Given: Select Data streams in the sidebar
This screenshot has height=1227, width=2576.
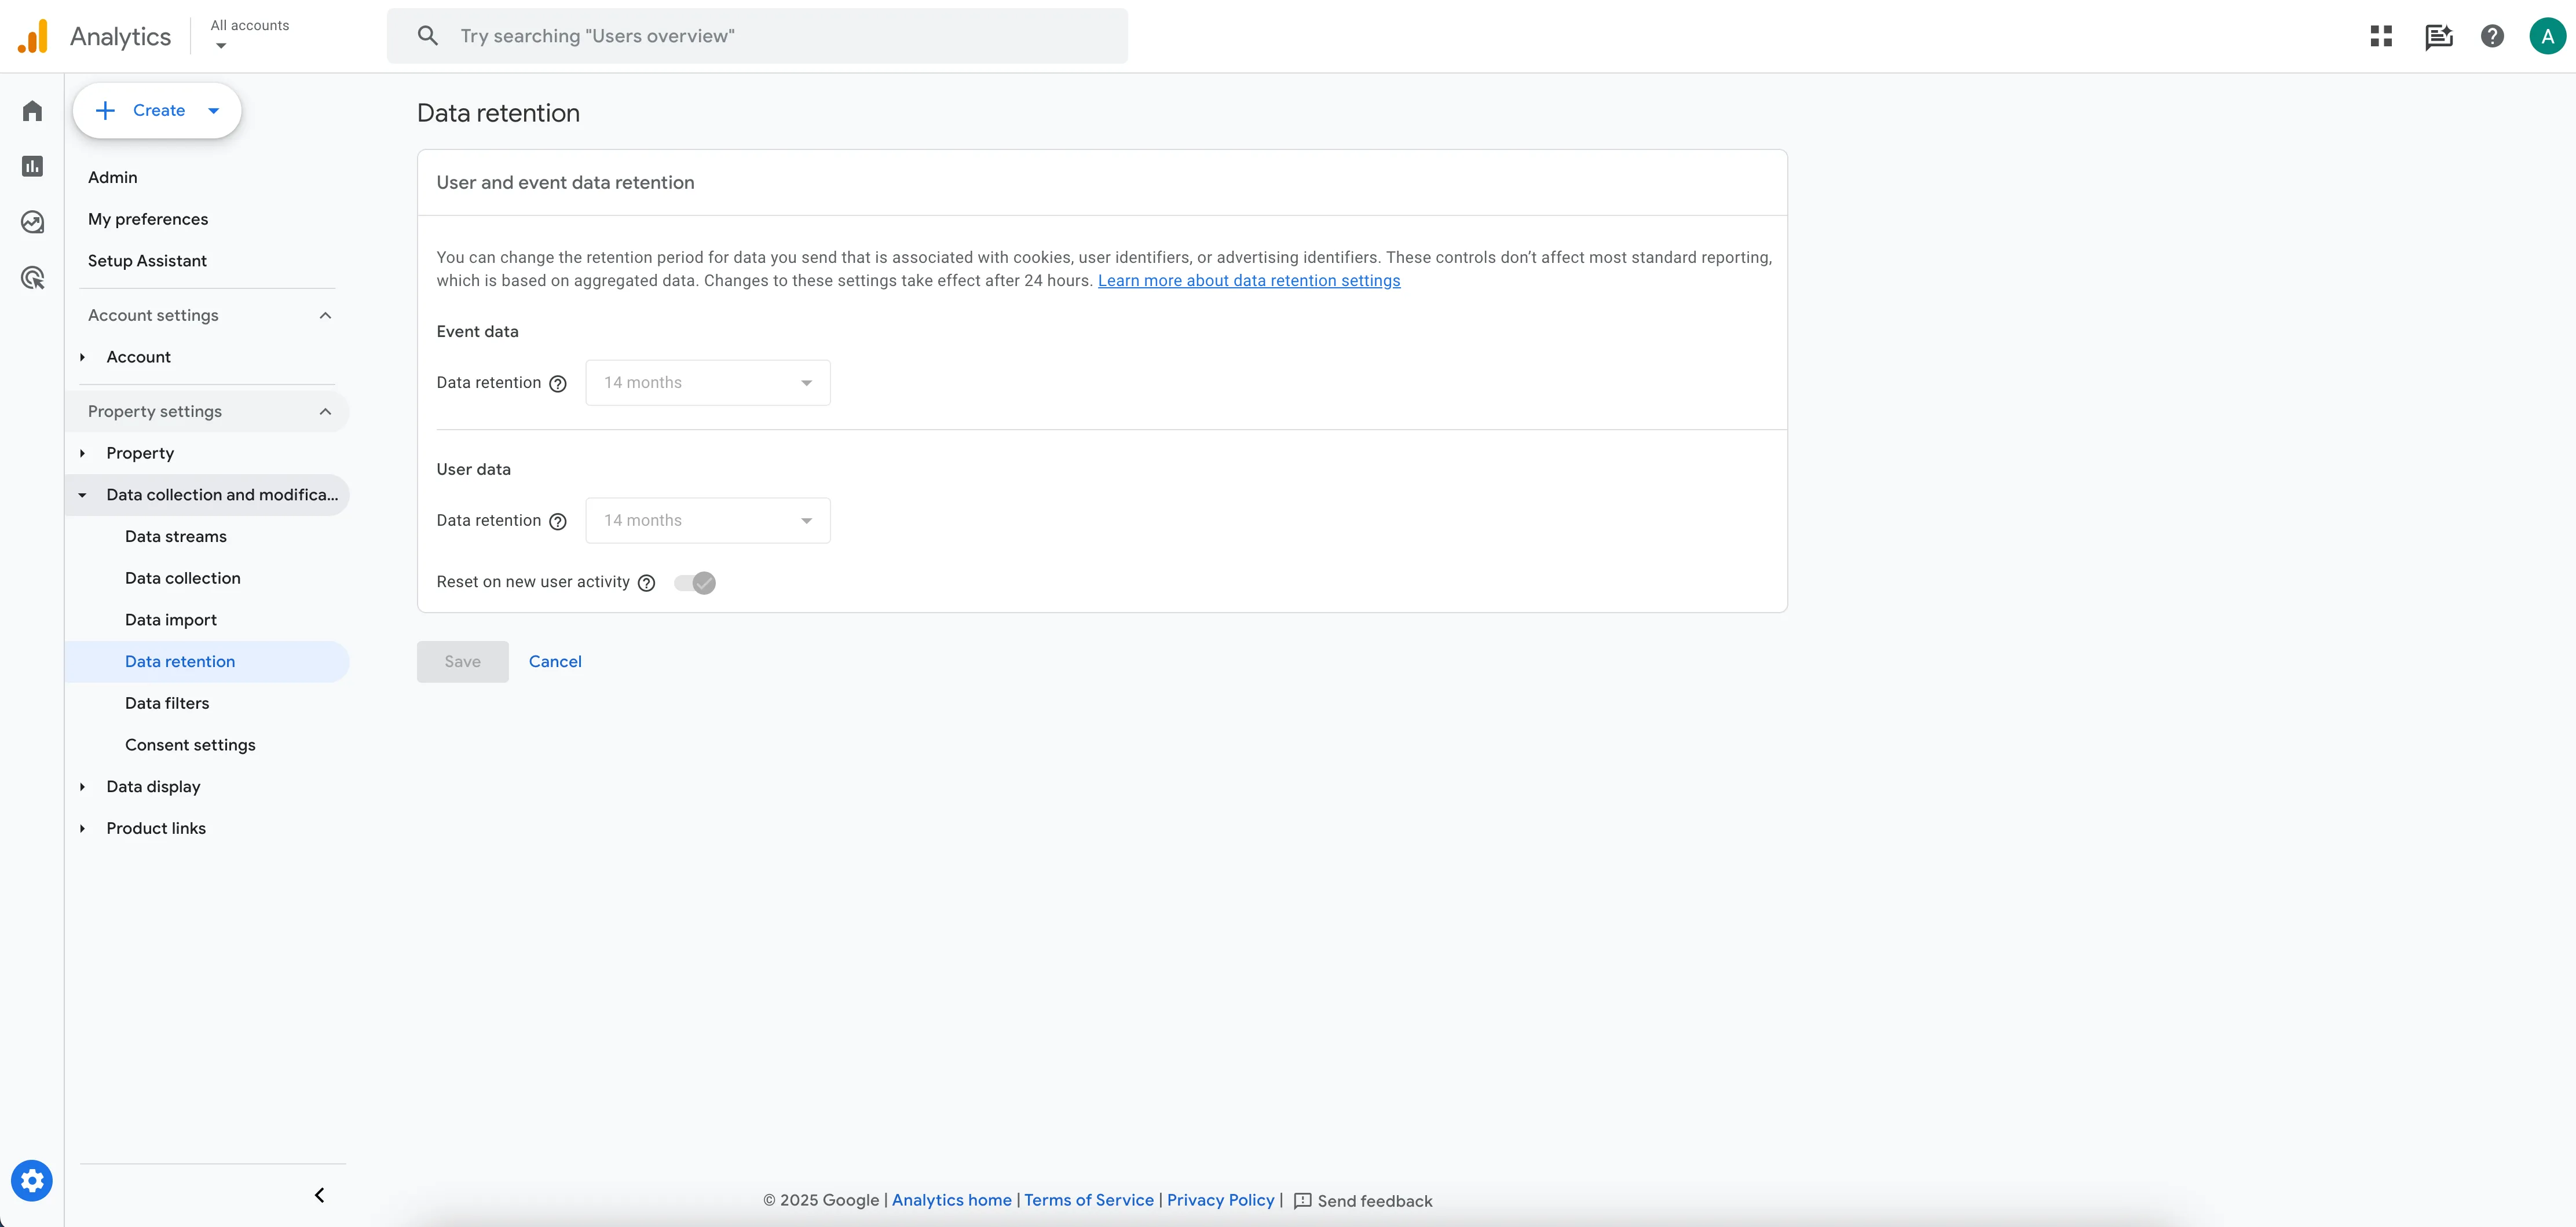Looking at the screenshot, I should pos(176,536).
